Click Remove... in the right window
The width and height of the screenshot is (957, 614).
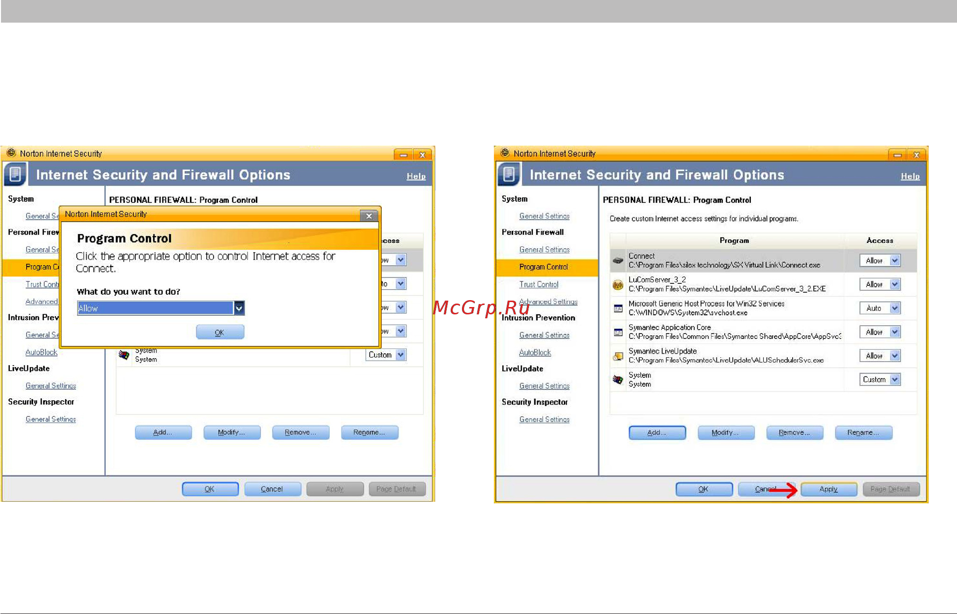coord(795,432)
